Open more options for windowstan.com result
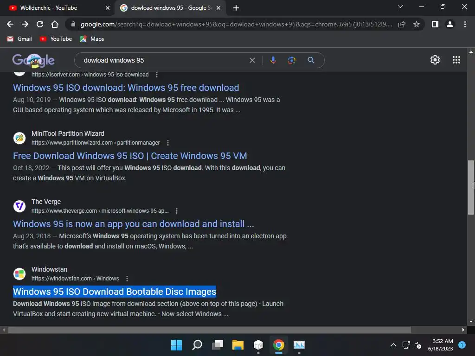 point(127,279)
